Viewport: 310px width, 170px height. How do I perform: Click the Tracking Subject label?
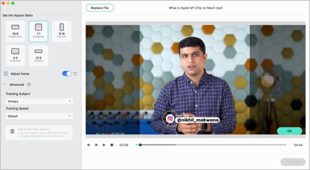[x=18, y=94]
